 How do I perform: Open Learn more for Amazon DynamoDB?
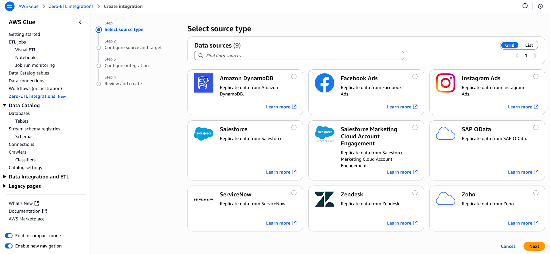pos(281,107)
